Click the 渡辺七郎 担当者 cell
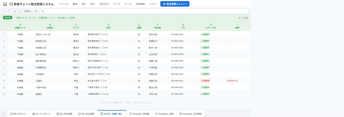 158,87
